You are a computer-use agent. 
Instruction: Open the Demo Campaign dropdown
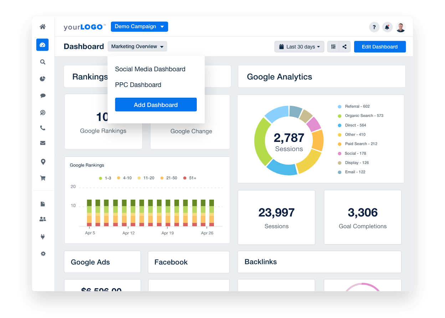tap(139, 26)
